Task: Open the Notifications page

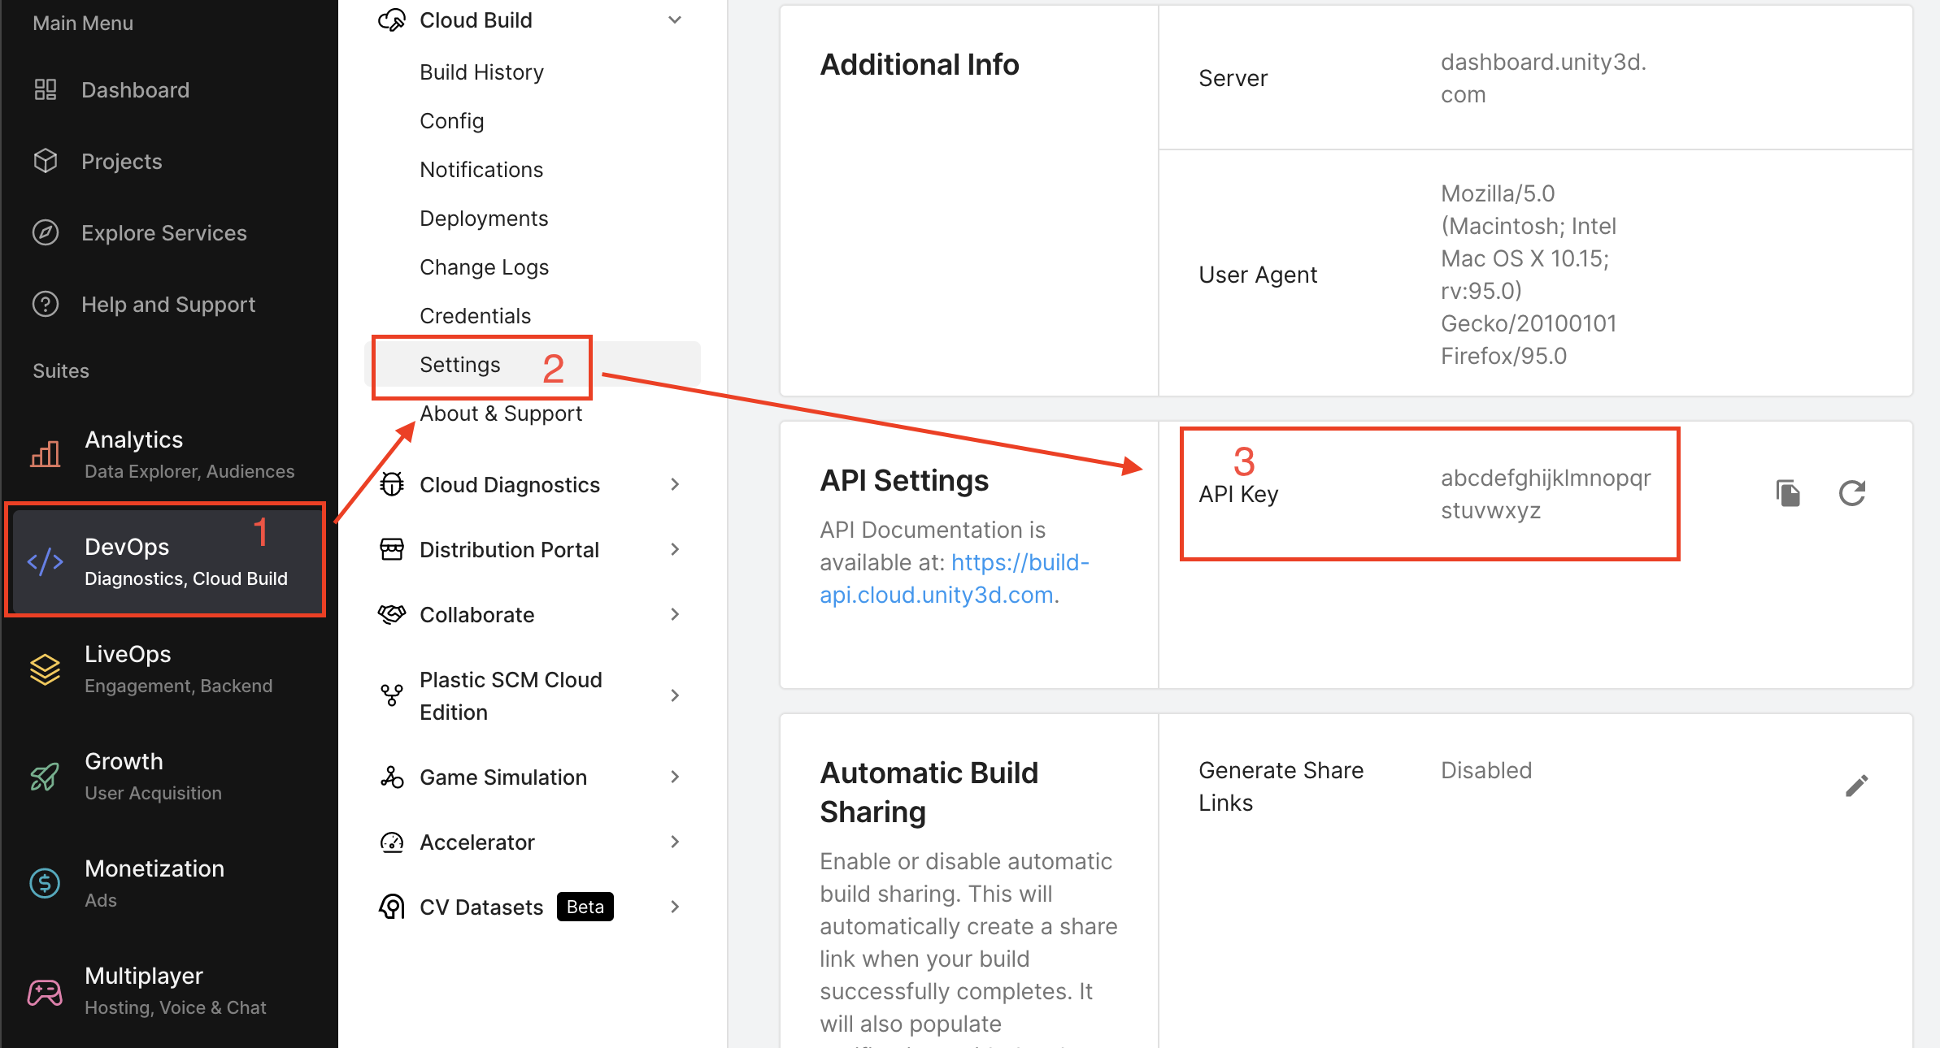Action: (x=481, y=170)
